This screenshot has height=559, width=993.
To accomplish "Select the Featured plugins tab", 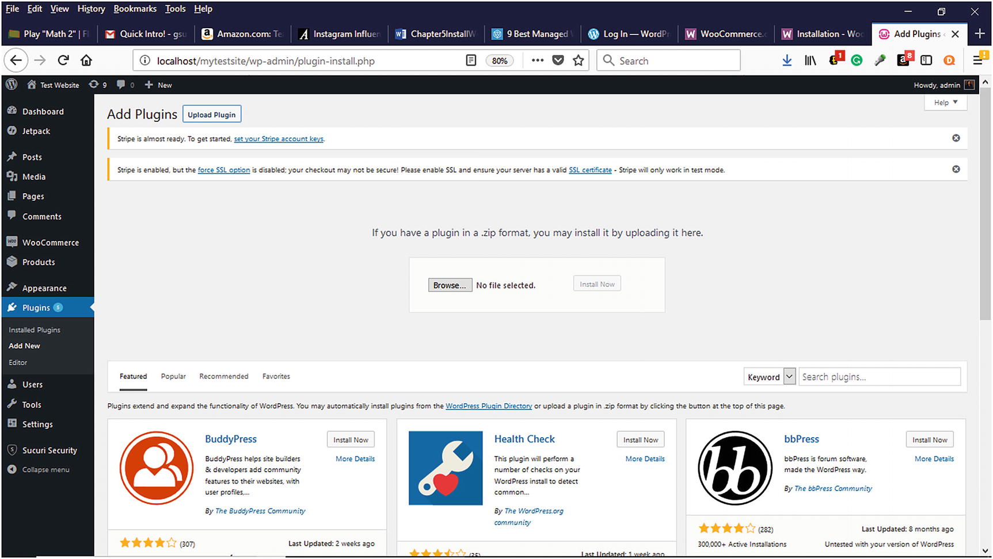I will click(x=133, y=376).
